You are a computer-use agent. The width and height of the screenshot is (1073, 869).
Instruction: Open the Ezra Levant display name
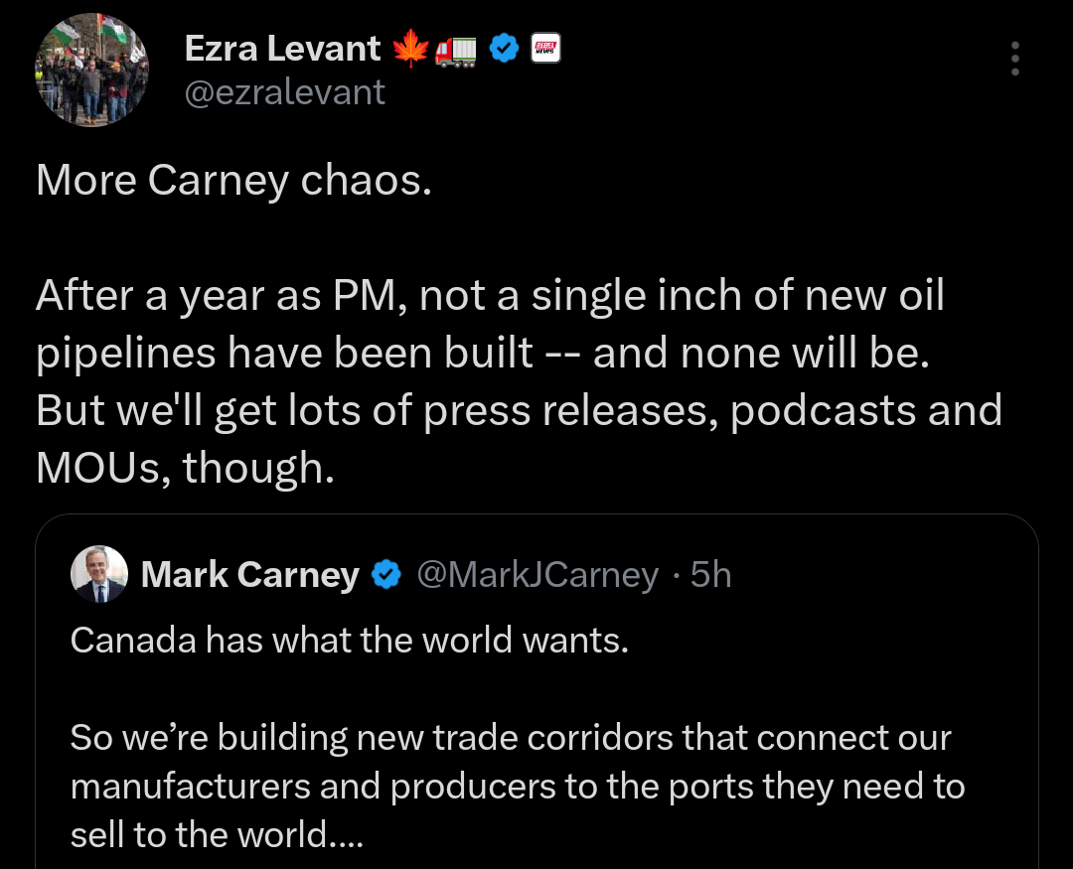282,48
